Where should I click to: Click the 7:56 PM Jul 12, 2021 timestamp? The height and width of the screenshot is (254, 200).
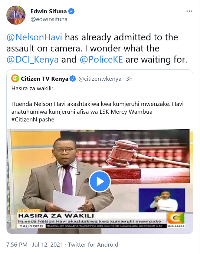[35, 244]
